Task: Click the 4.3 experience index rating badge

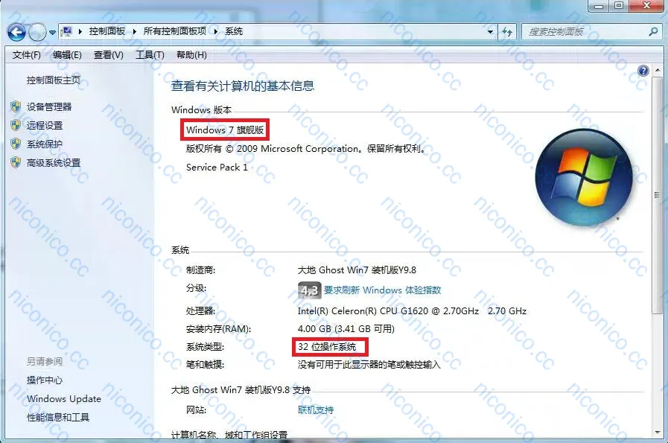Action: click(x=309, y=290)
